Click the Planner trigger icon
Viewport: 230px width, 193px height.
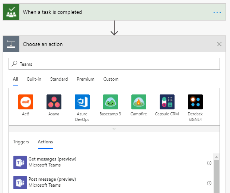11,12
